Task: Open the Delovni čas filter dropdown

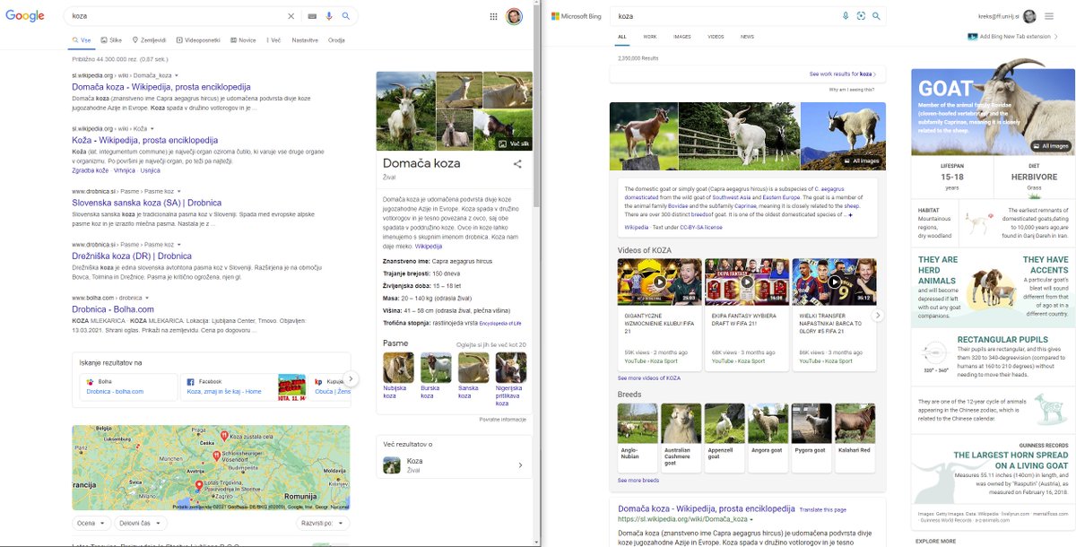Action: [x=139, y=523]
